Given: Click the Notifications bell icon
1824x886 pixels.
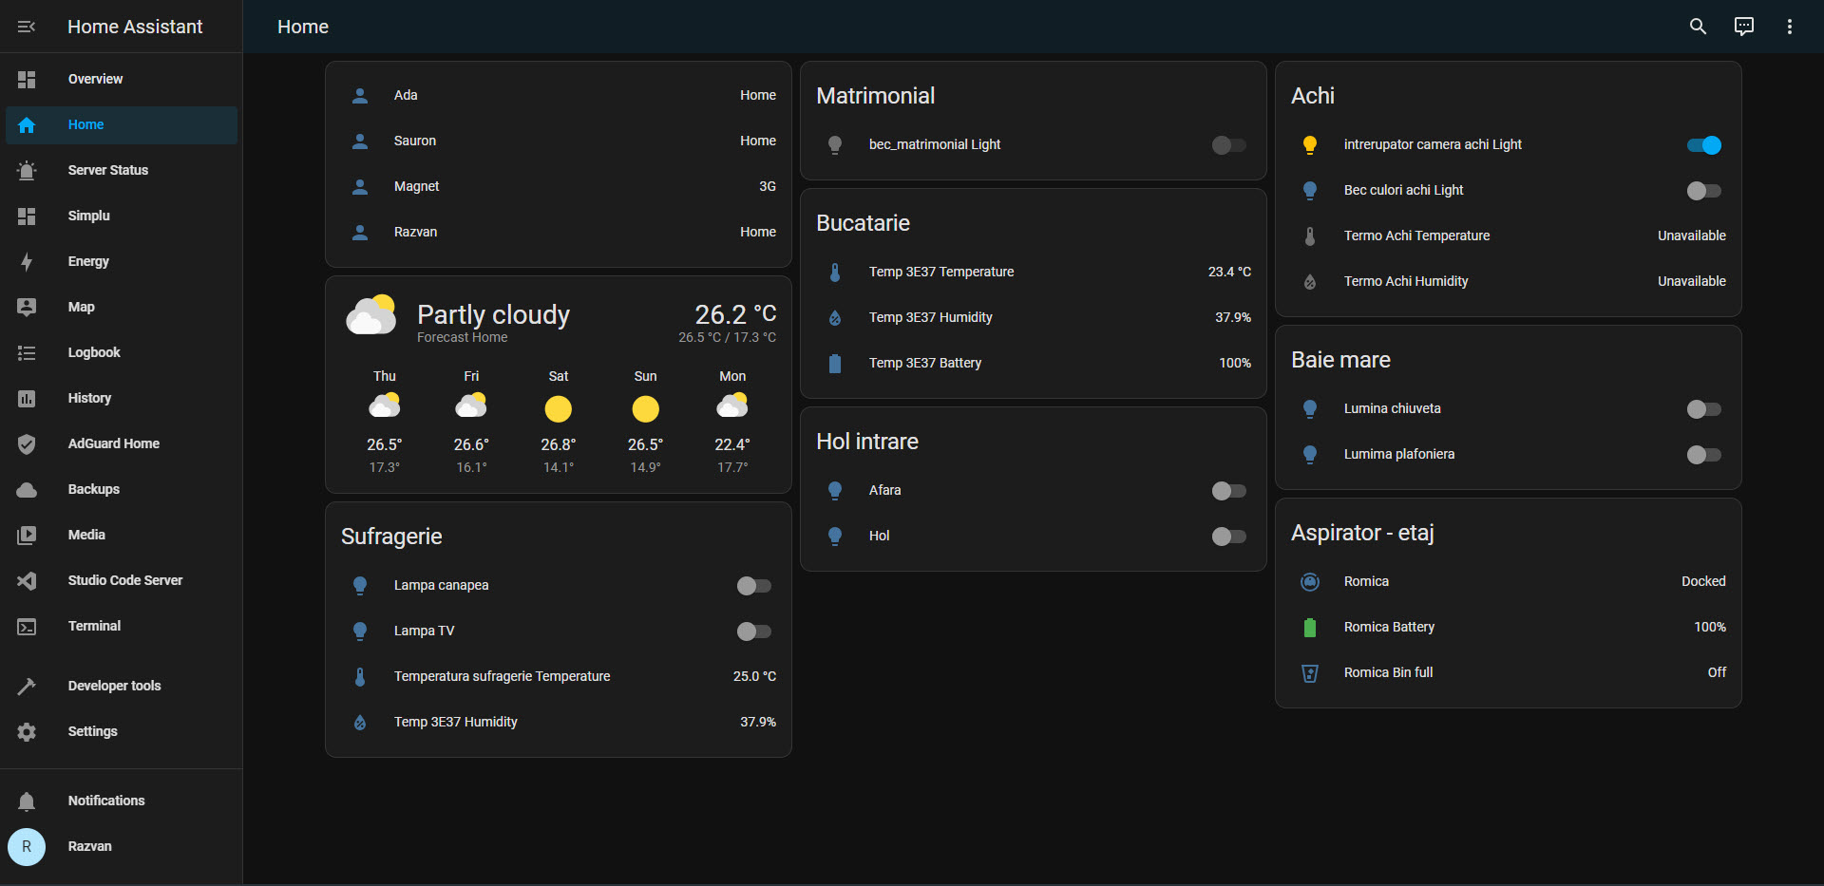Looking at the screenshot, I should (27, 801).
